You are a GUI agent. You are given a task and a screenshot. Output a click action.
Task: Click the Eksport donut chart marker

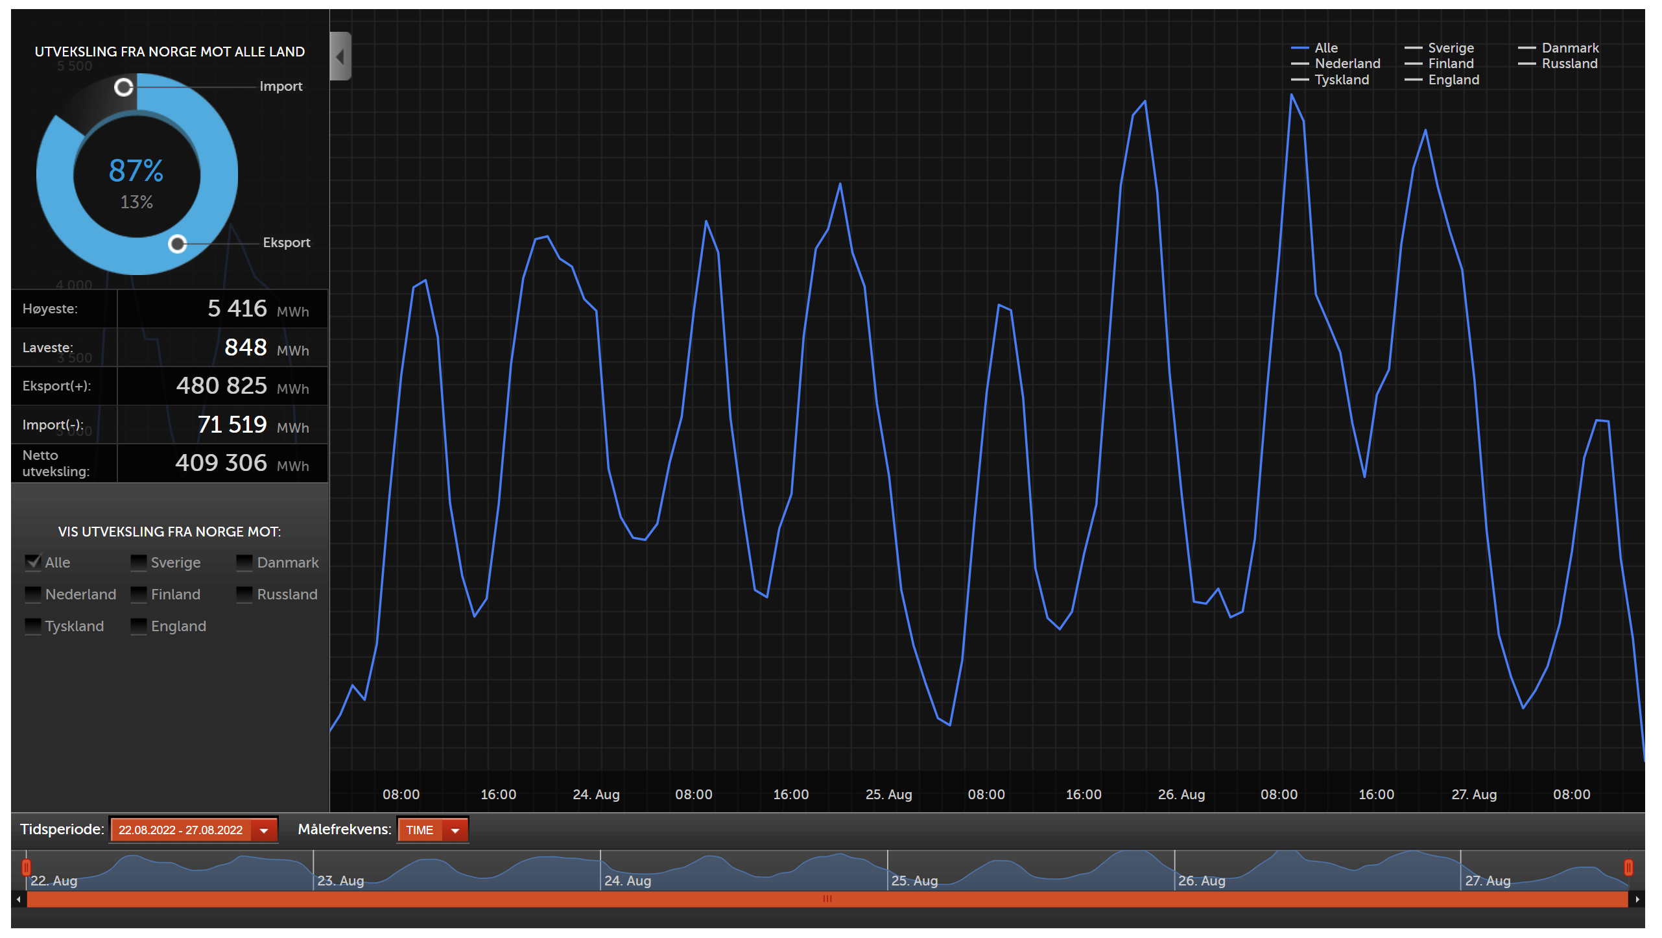pos(177,244)
